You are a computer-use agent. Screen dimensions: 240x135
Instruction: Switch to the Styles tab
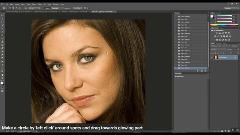pos(222,28)
